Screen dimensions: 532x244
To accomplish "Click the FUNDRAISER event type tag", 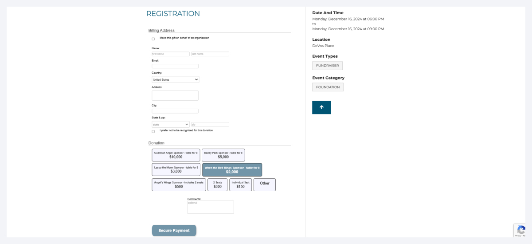I will (328, 66).
